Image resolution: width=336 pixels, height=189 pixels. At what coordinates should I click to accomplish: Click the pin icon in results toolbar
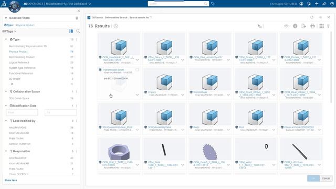point(328,26)
